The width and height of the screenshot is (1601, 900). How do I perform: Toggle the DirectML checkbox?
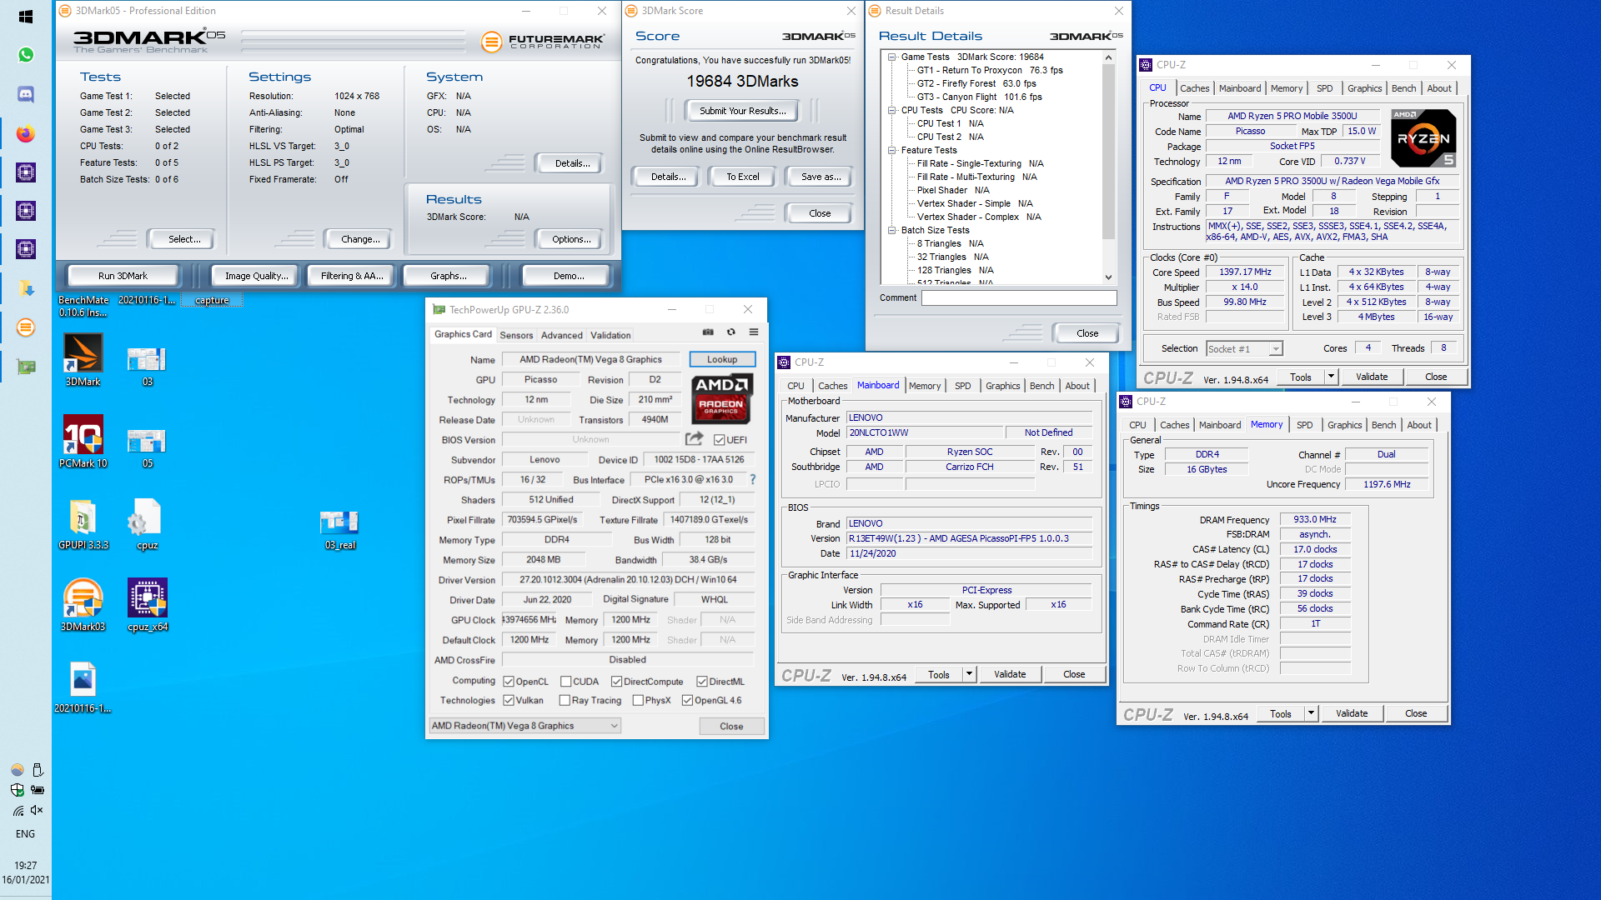[x=702, y=682]
